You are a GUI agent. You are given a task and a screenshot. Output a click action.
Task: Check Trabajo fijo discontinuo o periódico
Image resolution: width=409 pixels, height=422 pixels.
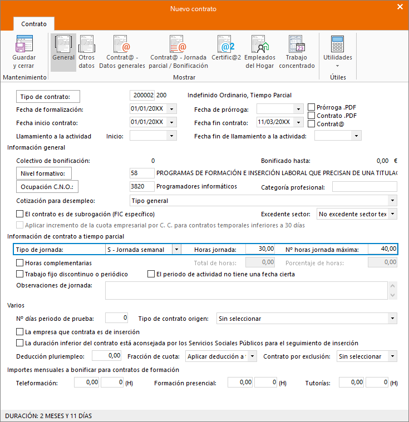[x=19, y=274]
